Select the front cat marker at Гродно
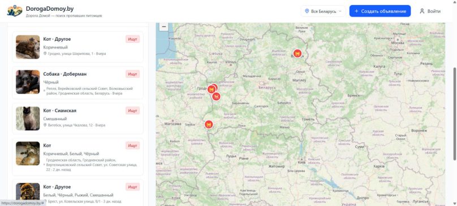Screen dimensions: 457x206 tap(212, 89)
